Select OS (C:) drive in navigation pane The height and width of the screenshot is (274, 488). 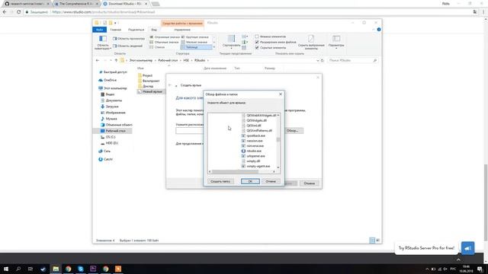tap(108, 137)
